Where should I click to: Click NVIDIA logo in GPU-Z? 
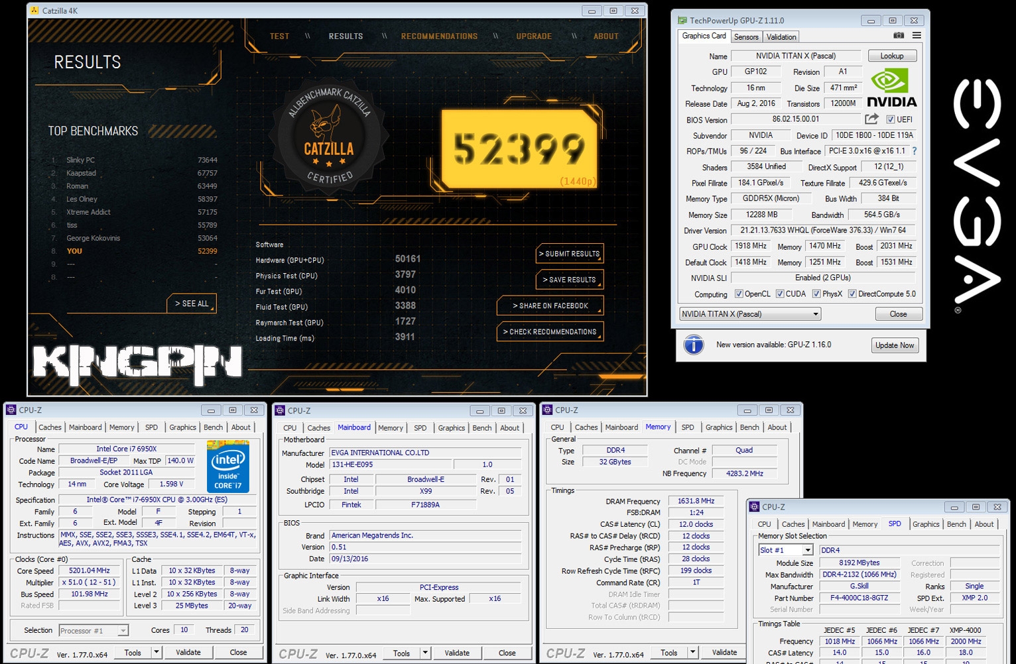pyautogui.click(x=892, y=89)
